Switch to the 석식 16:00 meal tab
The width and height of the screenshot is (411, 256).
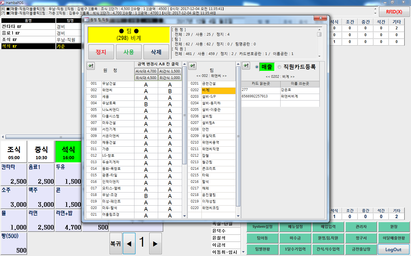pyautogui.click(x=68, y=152)
